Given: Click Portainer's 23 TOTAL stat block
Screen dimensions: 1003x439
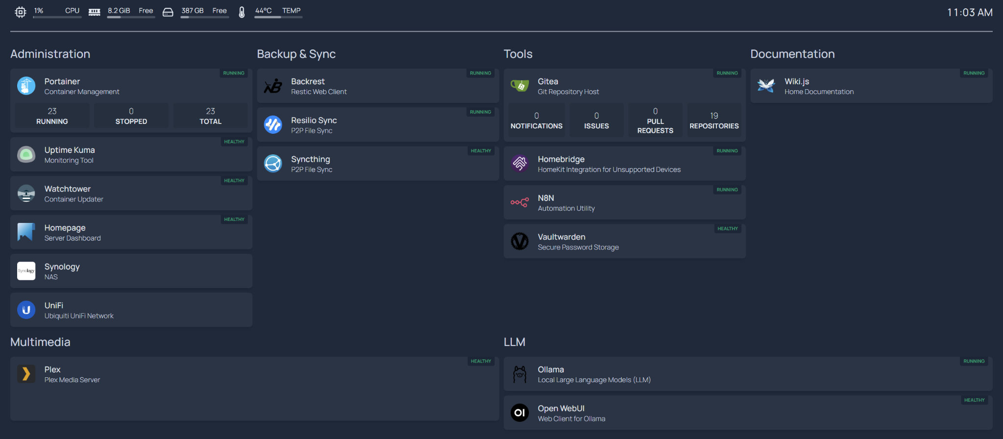Looking at the screenshot, I should coord(211,116).
